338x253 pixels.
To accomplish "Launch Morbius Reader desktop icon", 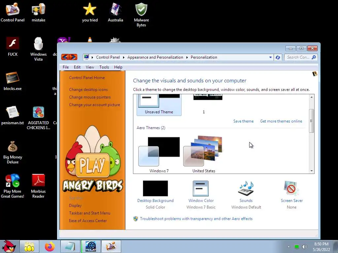I will click(x=38, y=186).
